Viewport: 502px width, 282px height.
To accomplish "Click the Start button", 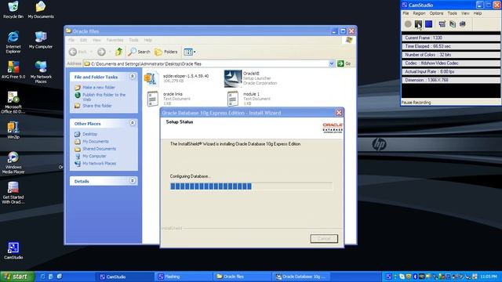I will (17, 277).
